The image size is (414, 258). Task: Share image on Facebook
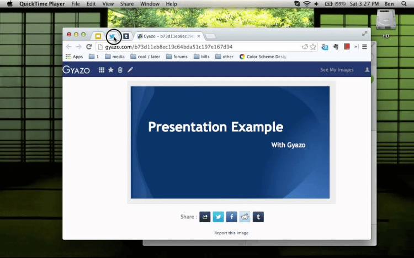tap(231, 217)
